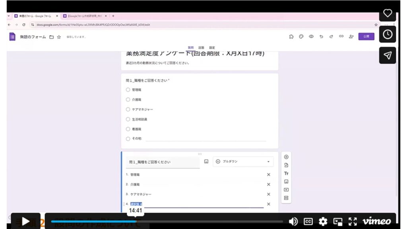Image resolution: width=407 pixels, height=229 pixels.
Task: Select the 看護職 radio option
Action: 128,129
